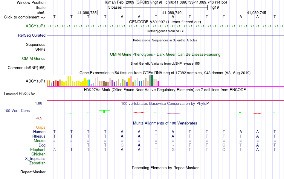Click the 'Gene Expression in 54 tissues from GTEx' title
284x179 pixels.
click(165, 73)
